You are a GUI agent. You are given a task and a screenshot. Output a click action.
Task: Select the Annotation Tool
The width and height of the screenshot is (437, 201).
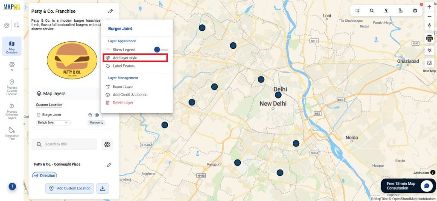click(12, 134)
